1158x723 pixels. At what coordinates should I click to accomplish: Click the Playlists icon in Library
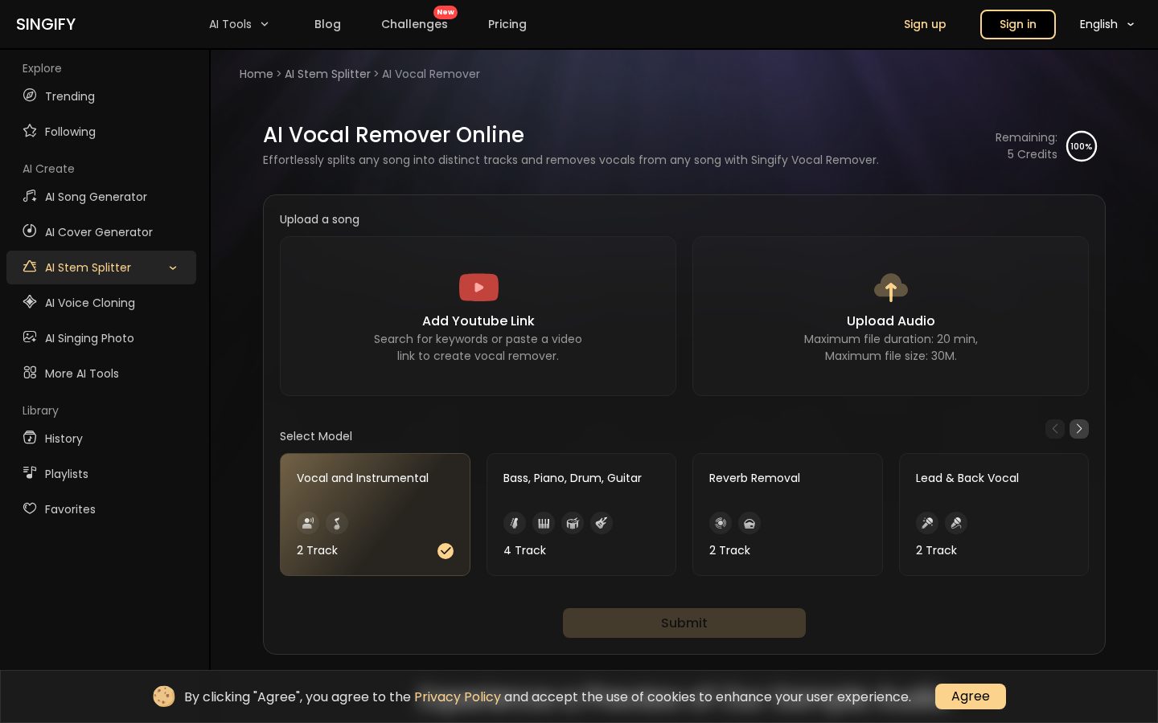tap(30, 473)
